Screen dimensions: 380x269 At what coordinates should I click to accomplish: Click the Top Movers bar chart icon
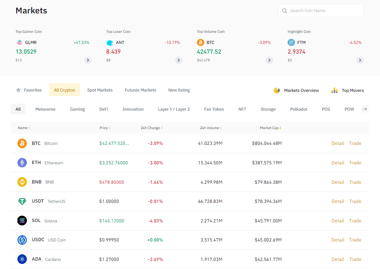(334, 91)
